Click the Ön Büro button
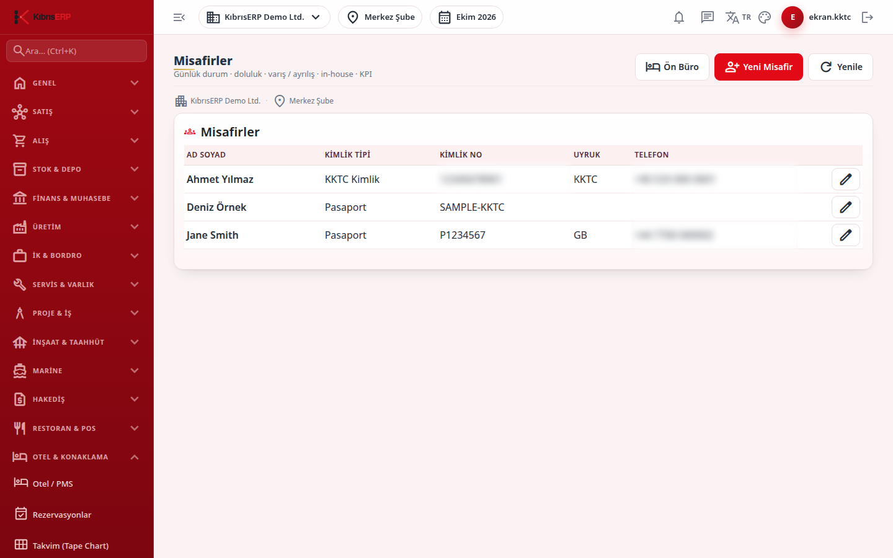The image size is (893, 558). click(672, 67)
